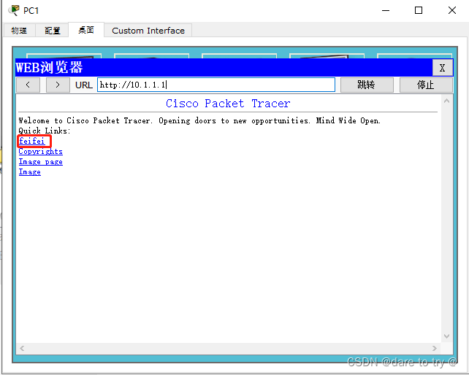Open the Copyrights link
Viewport: 469px width, 375px height.
[41, 152]
